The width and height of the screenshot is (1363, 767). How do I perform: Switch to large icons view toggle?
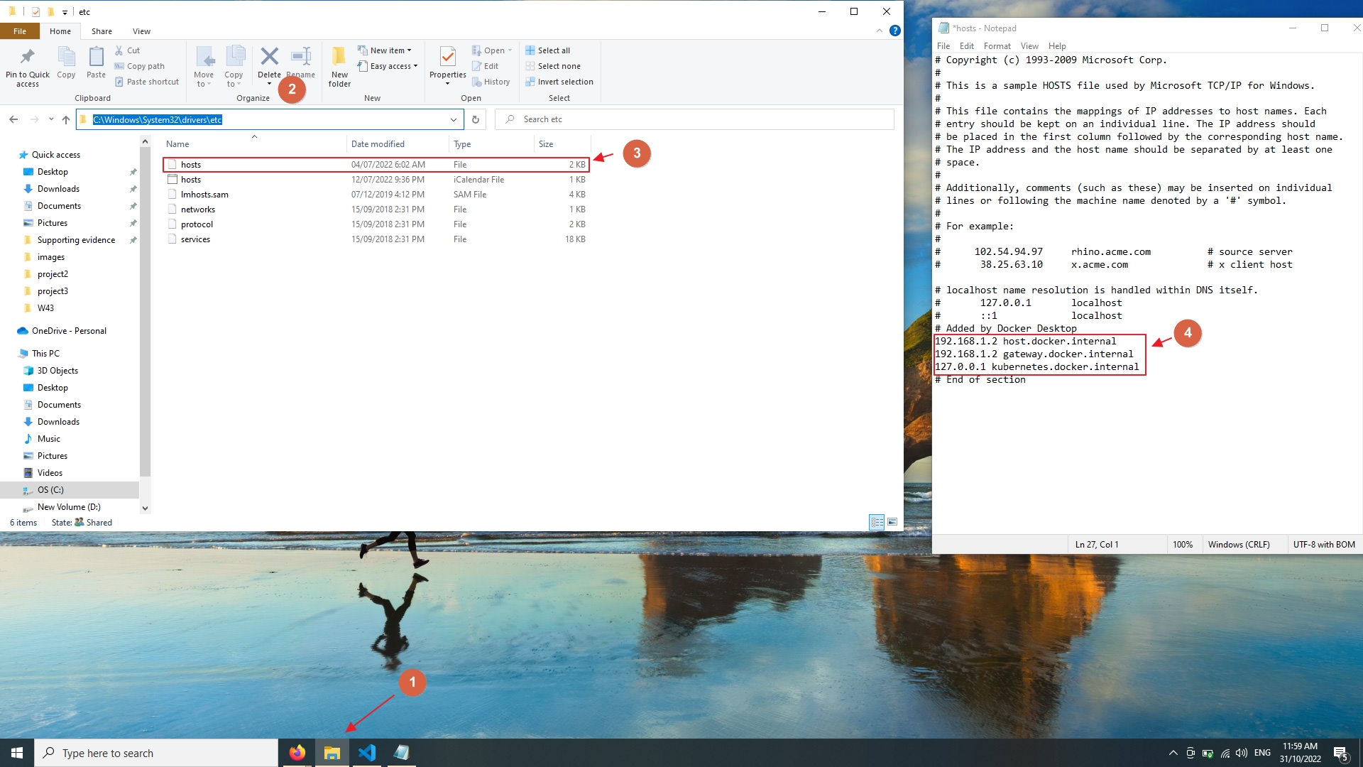pos(892,522)
